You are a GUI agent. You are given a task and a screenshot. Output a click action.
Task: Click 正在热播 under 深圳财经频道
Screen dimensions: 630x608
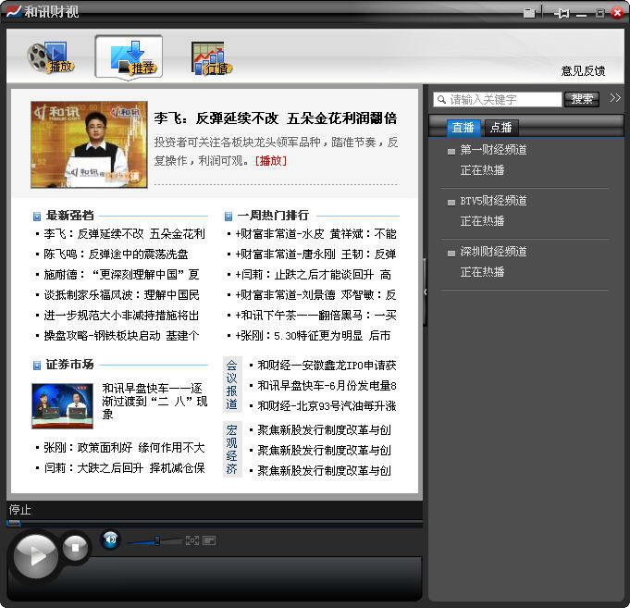click(482, 272)
